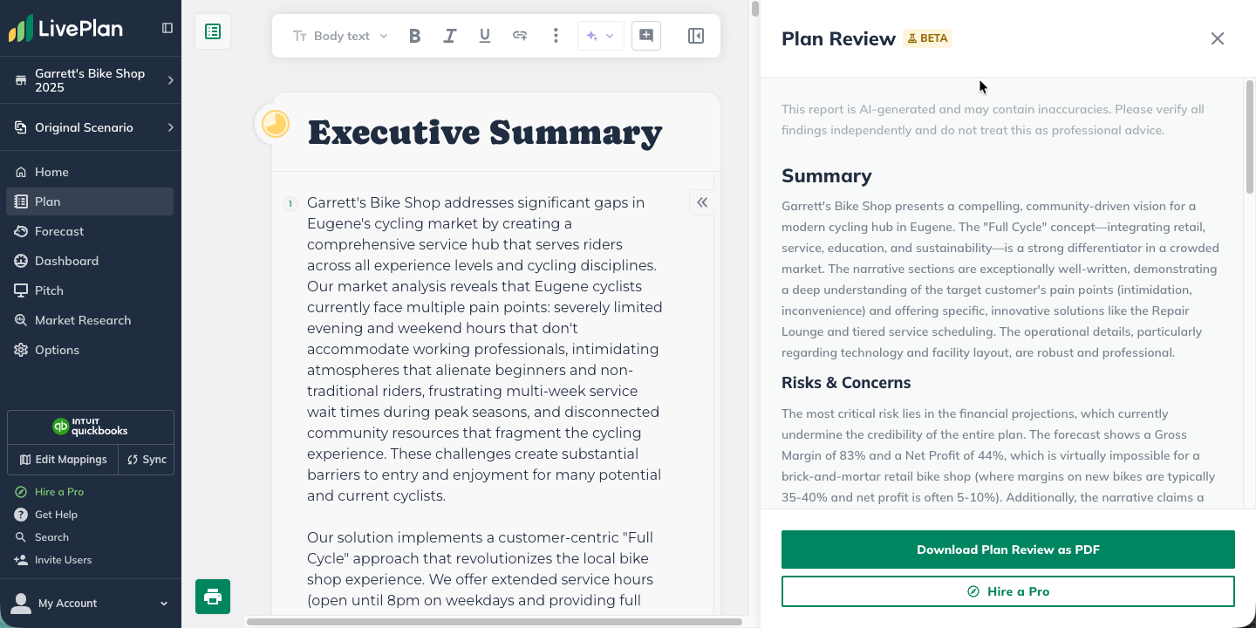This screenshot has width=1256, height=628.
Task: Open the Body text style dropdown
Action: 342,36
